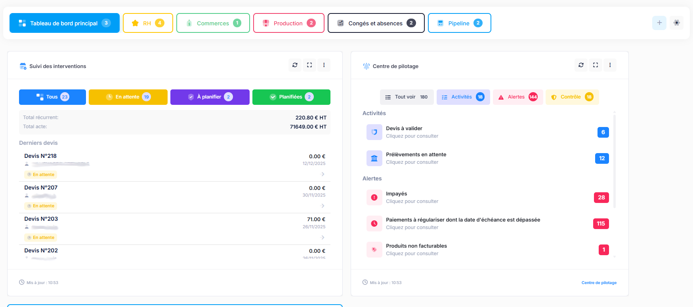Open Devis N°207 entry
The width and height of the screenshot is (693, 307).
[175, 197]
